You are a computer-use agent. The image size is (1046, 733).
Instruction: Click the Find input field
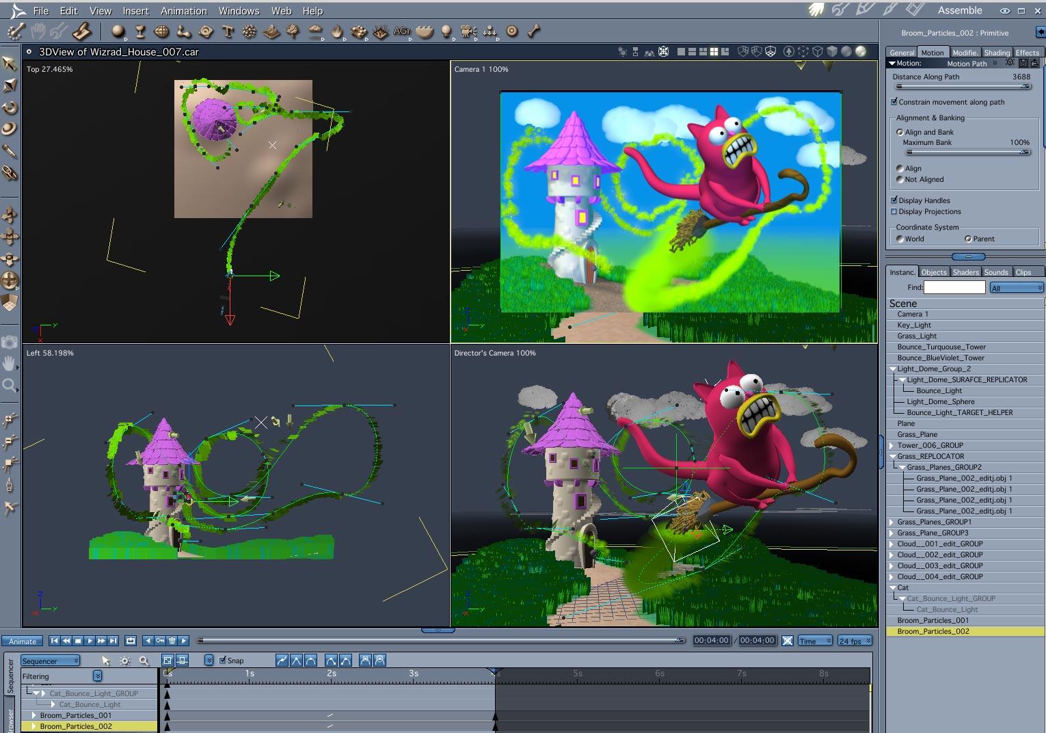pos(954,288)
